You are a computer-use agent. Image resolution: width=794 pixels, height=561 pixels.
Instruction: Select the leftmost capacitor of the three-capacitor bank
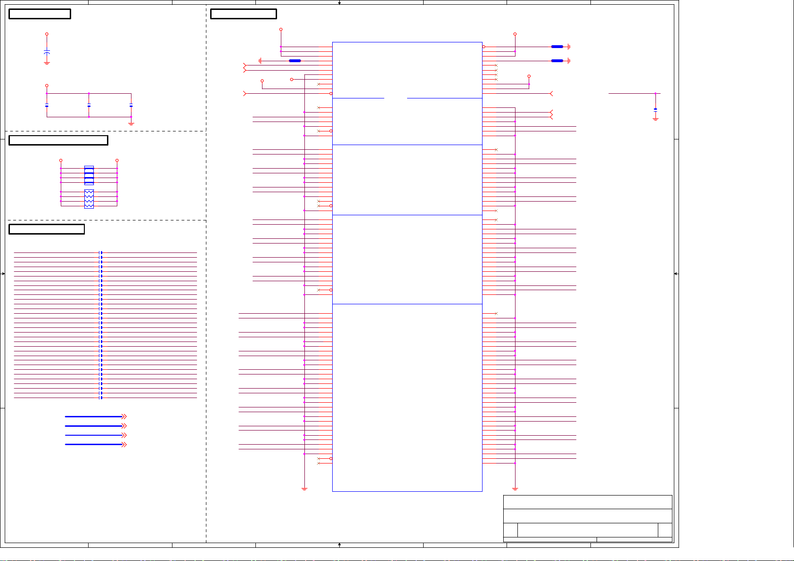(x=47, y=106)
